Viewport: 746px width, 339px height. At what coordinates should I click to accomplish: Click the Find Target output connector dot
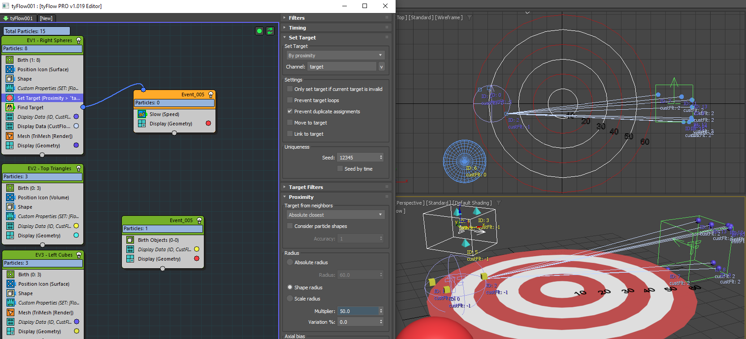(x=83, y=107)
